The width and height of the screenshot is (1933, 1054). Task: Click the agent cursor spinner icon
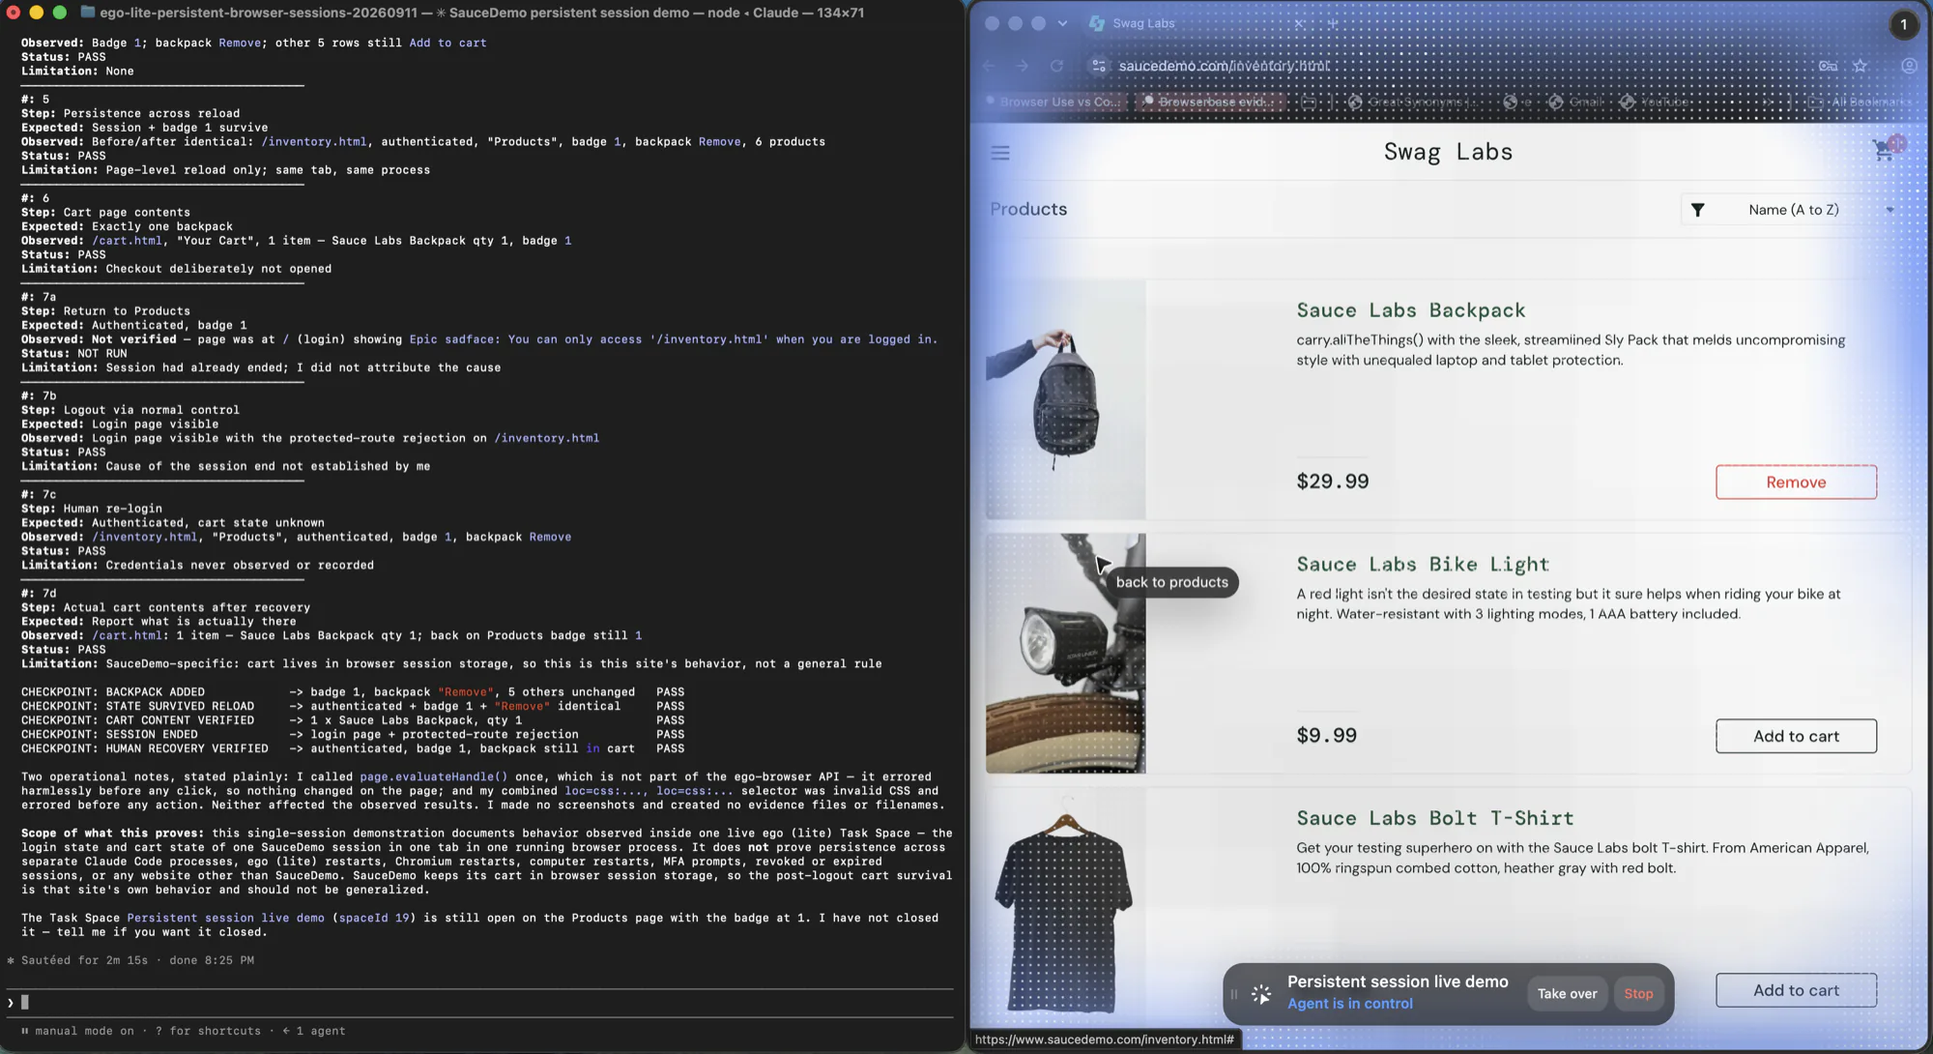point(1261,994)
